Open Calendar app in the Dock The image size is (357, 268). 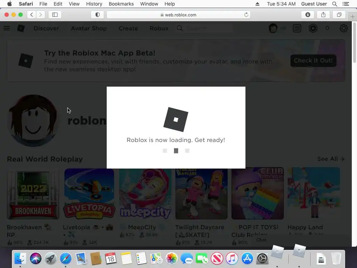111,259
